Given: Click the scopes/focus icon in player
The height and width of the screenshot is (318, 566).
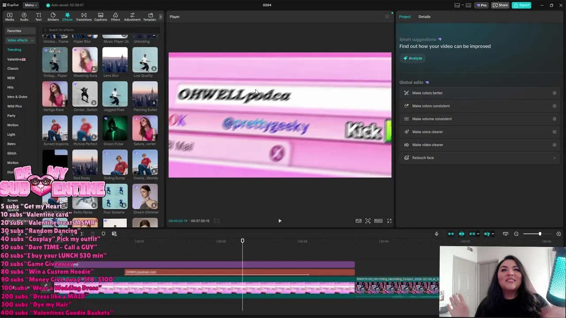Looking at the screenshot, I should pyautogui.click(x=368, y=221).
